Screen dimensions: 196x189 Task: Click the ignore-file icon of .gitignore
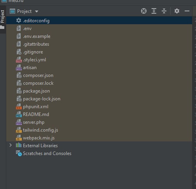point(19,52)
